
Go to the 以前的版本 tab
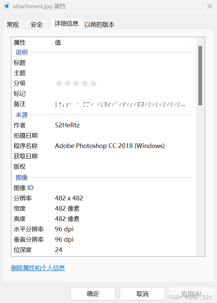(100, 24)
